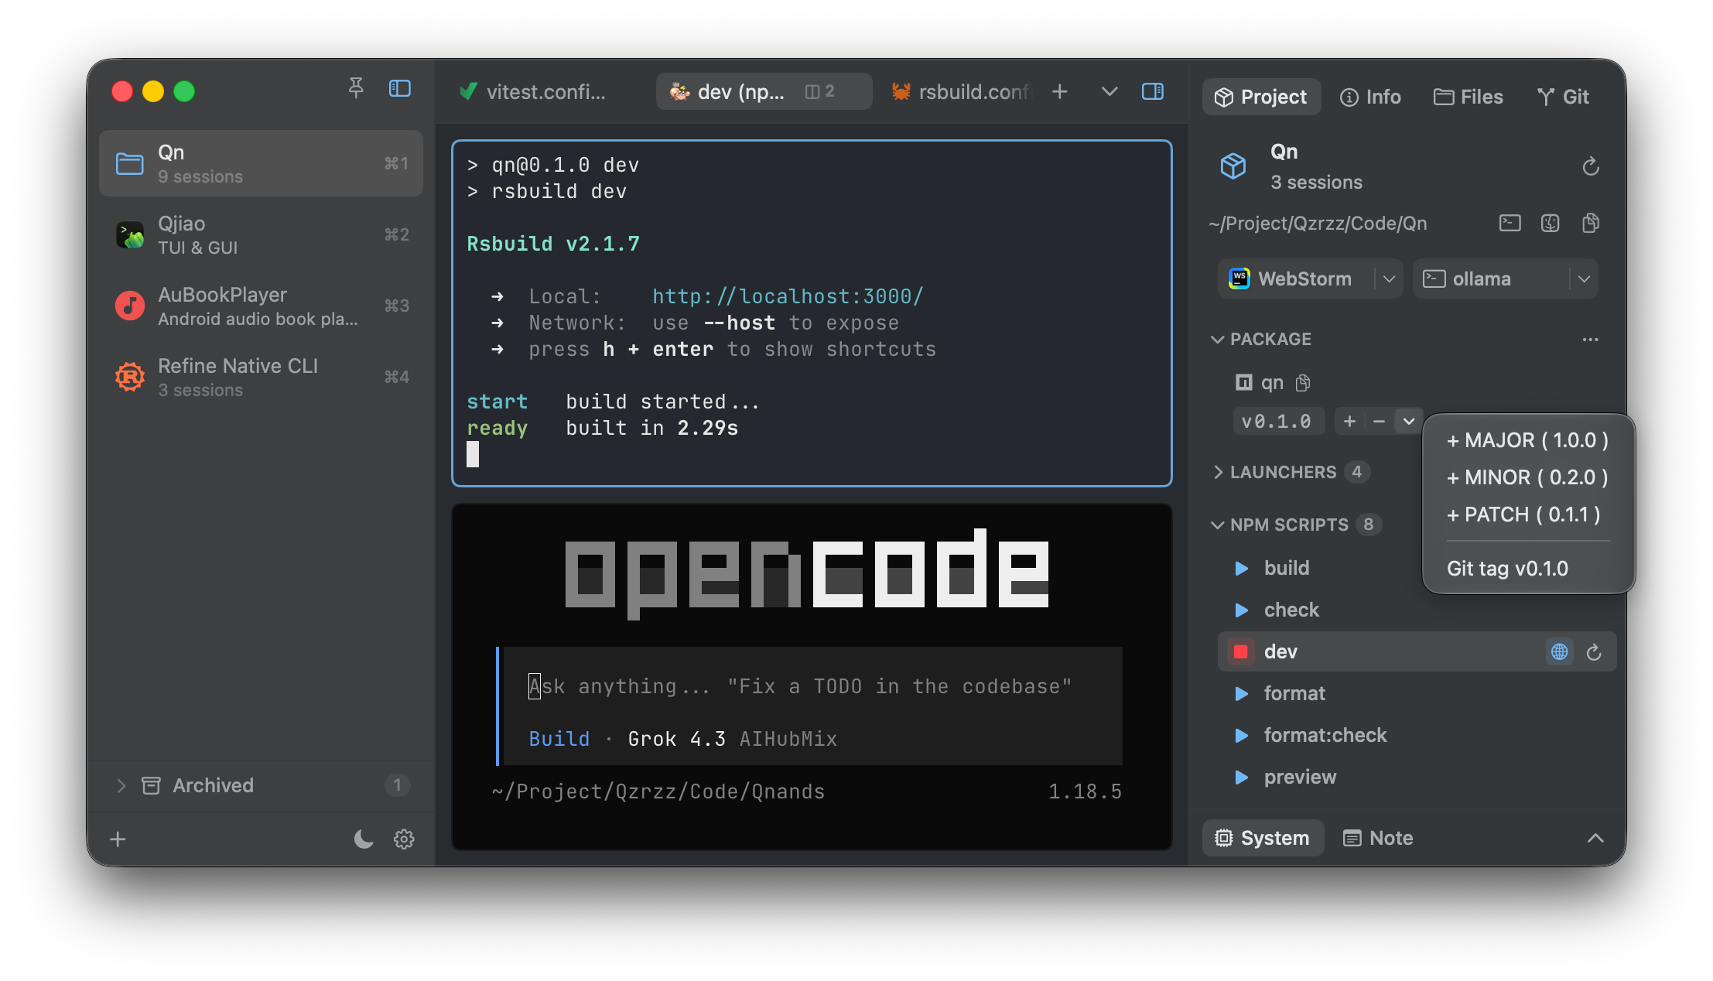
Task: Add a new session tab
Action: point(1060,91)
